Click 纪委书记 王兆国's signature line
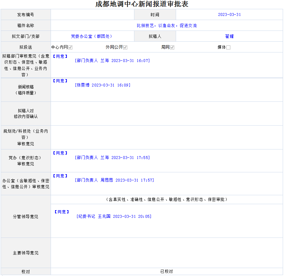The width and height of the screenshot is (284, 276). tap(114, 216)
